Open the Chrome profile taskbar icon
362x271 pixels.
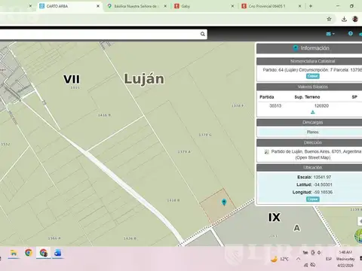coord(44,253)
